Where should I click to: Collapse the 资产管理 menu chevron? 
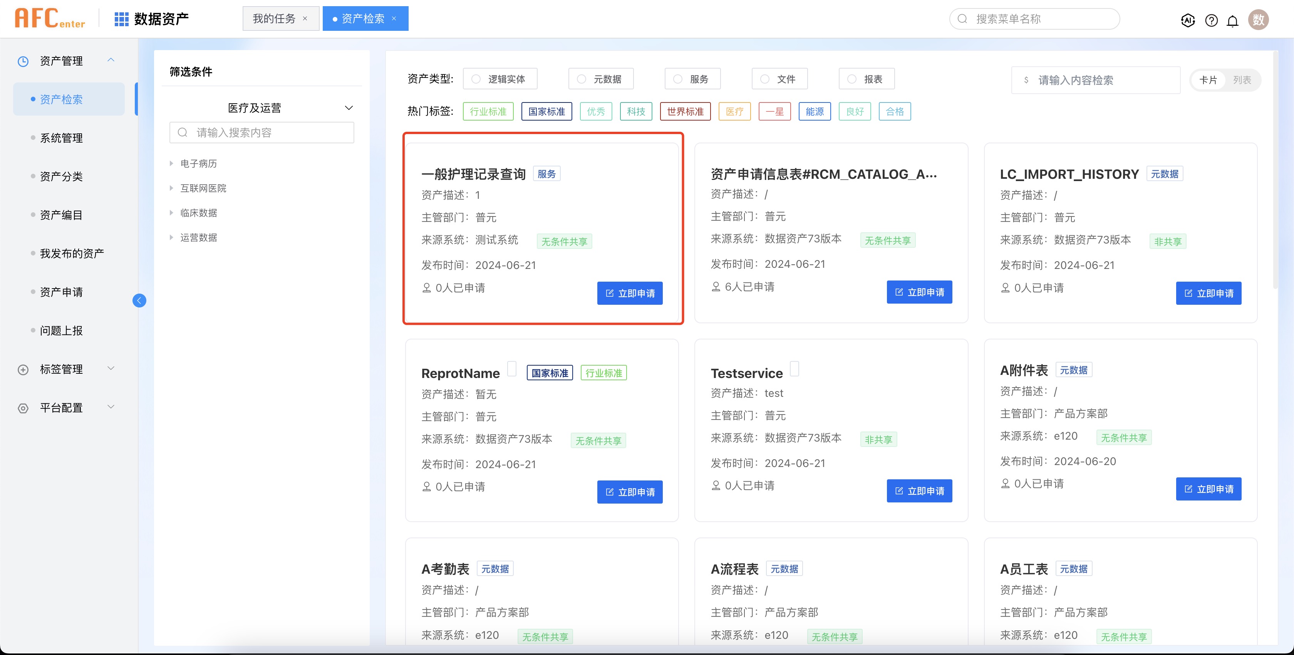(x=111, y=60)
